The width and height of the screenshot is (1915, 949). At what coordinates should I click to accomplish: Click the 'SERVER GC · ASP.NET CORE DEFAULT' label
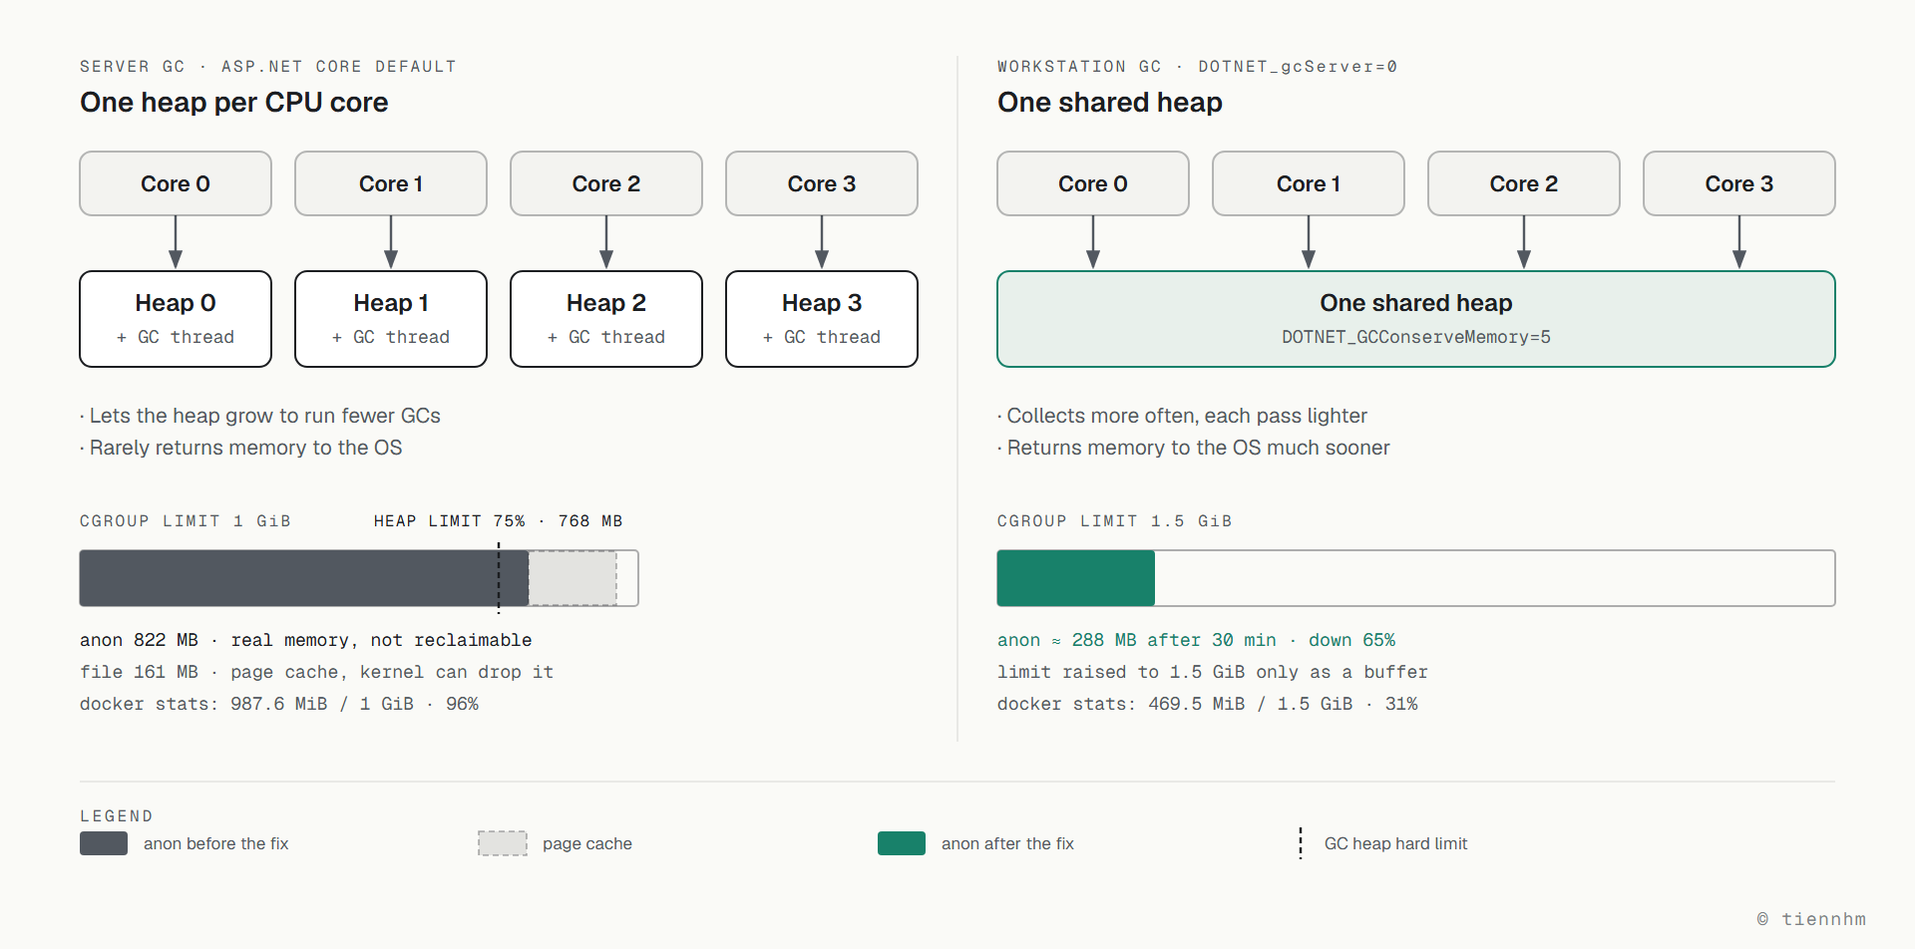tap(268, 67)
